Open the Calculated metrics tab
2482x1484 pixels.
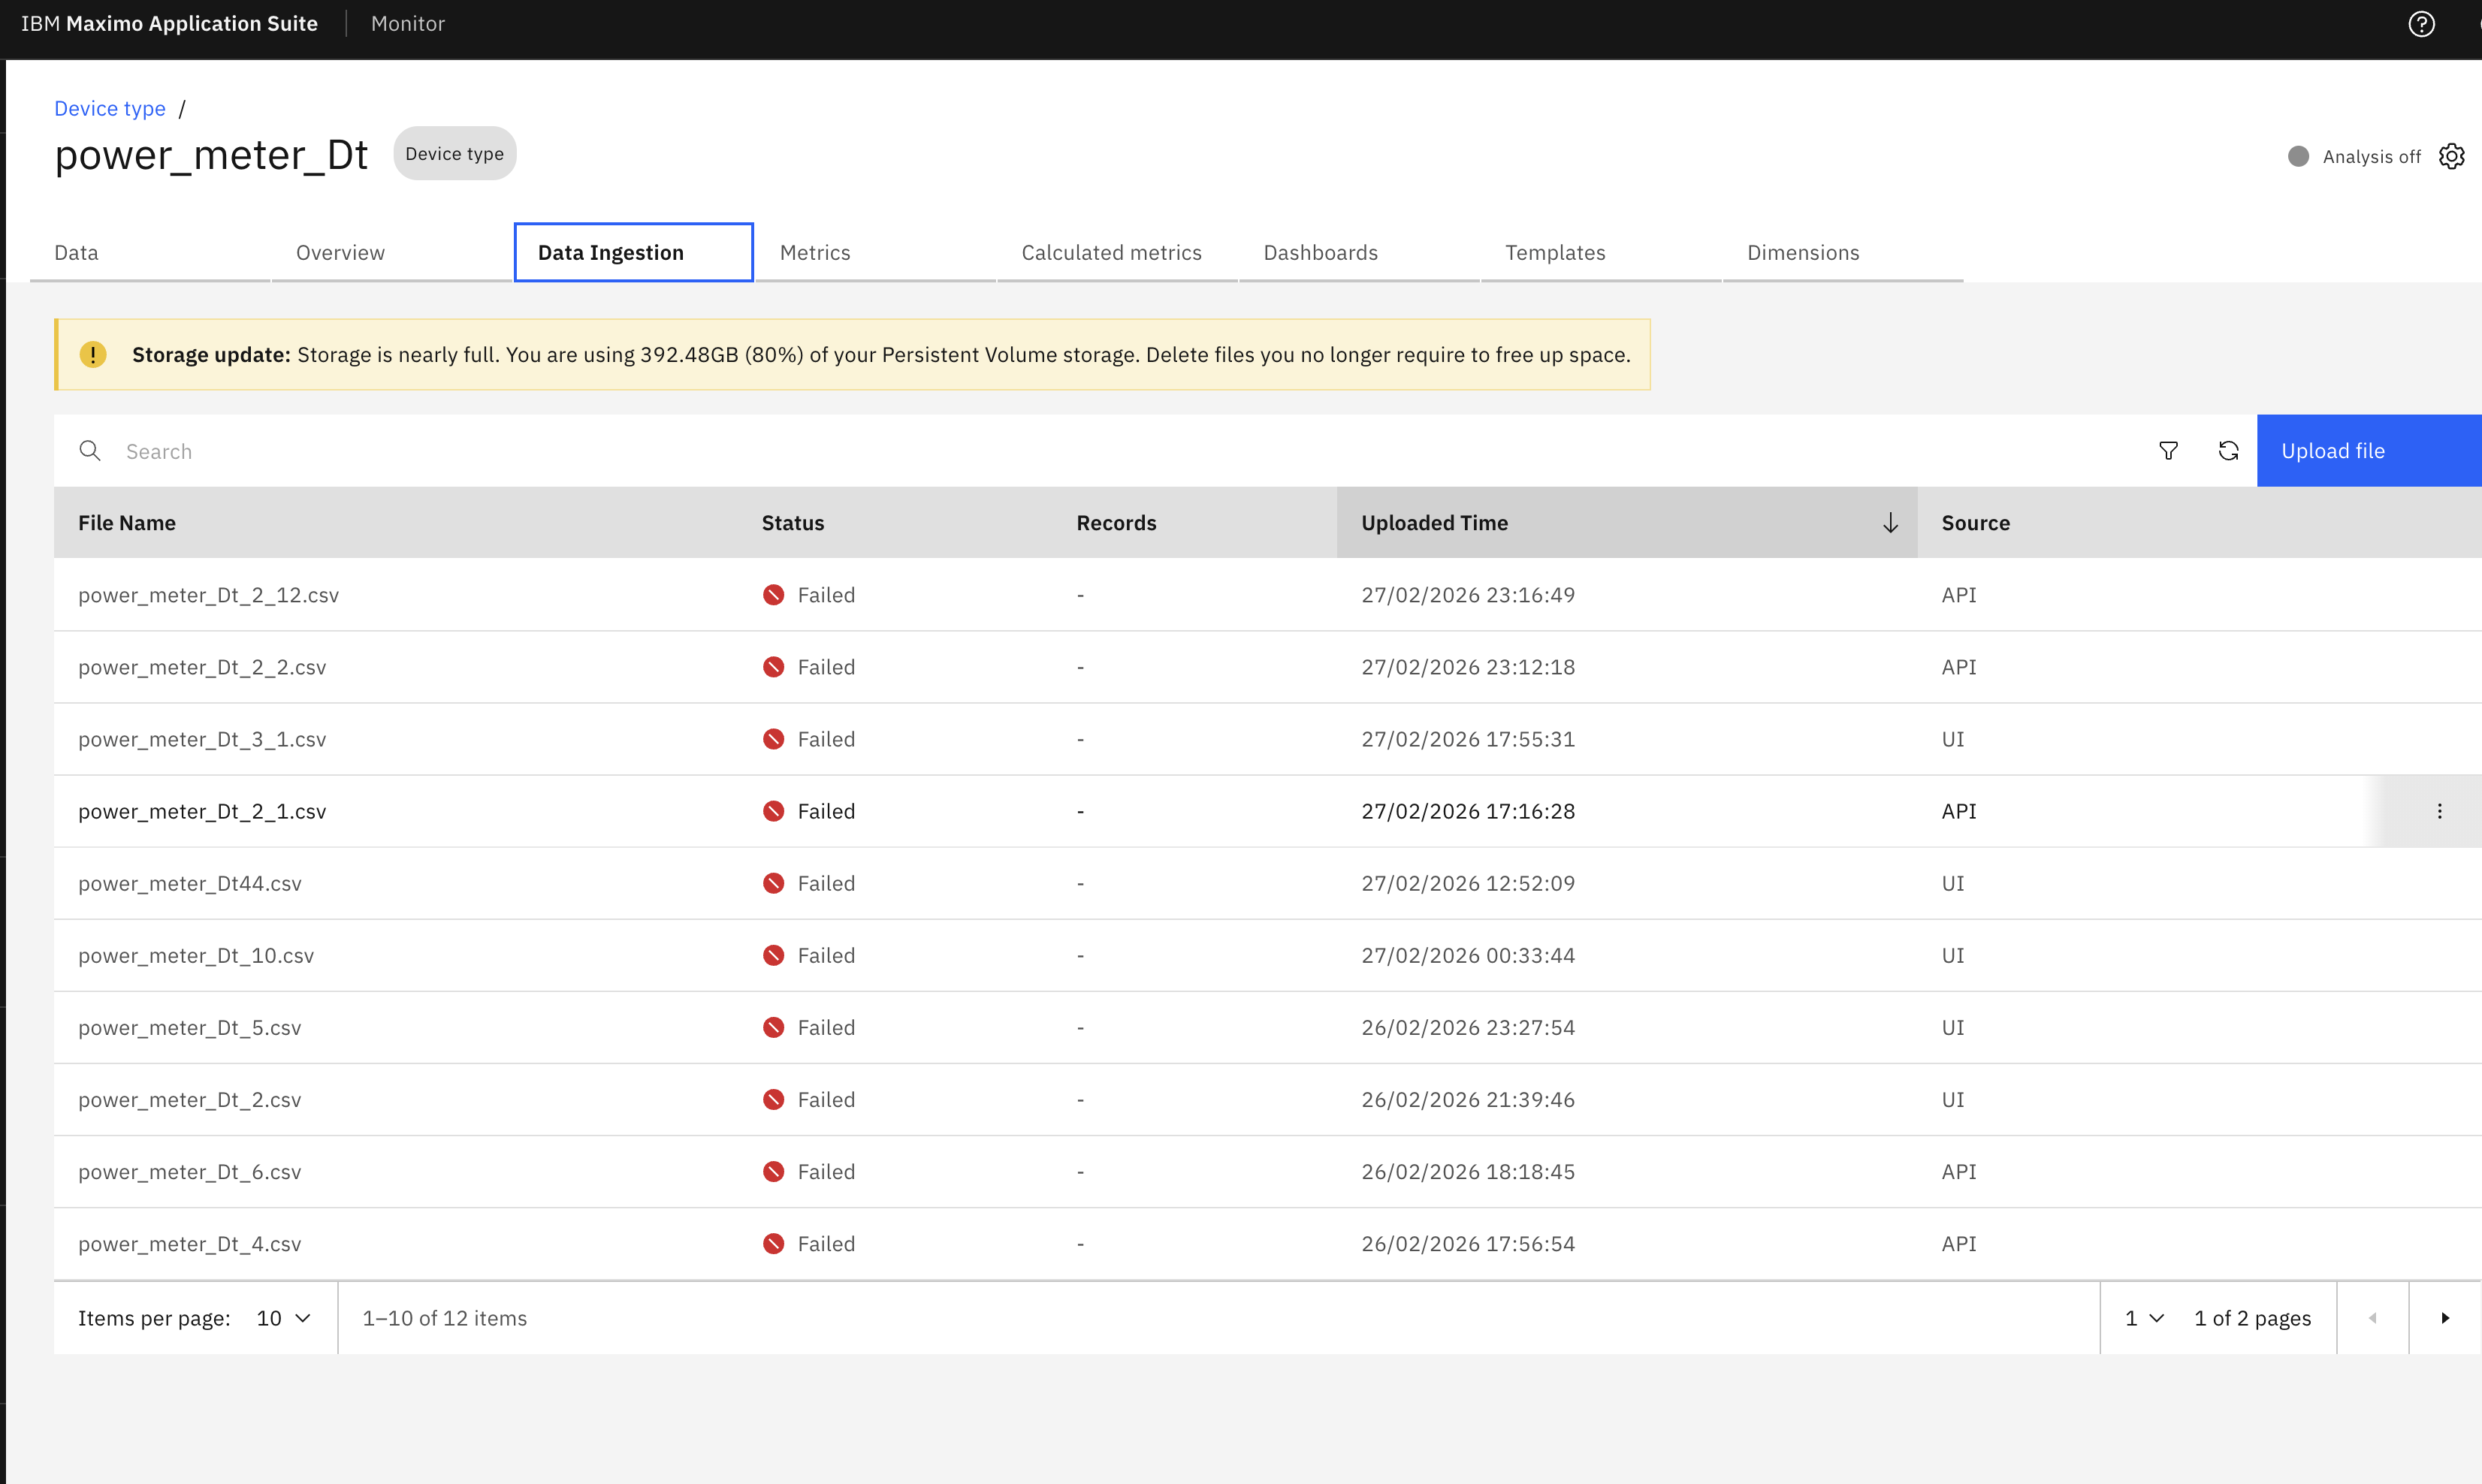click(x=1111, y=252)
